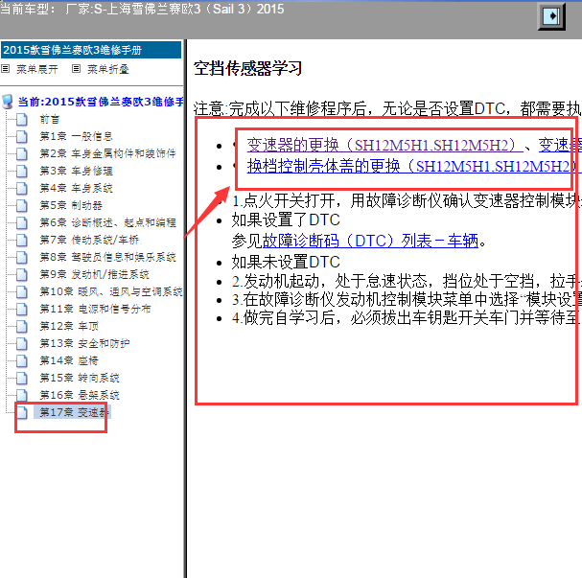Open the link 故障诊断码（DTC）列表－车辆

click(x=370, y=241)
